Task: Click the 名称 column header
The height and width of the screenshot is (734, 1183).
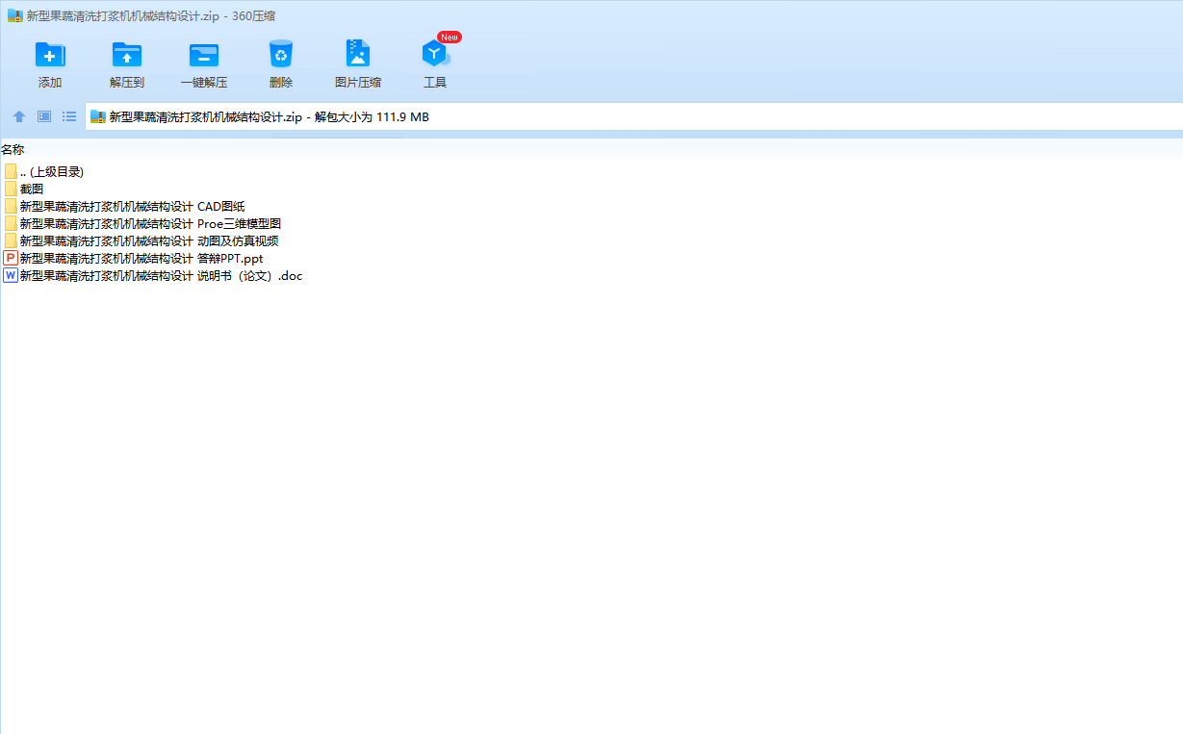Action: [x=13, y=149]
